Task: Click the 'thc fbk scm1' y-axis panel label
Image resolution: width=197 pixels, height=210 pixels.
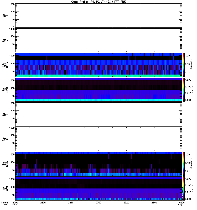Action: pos(5,188)
